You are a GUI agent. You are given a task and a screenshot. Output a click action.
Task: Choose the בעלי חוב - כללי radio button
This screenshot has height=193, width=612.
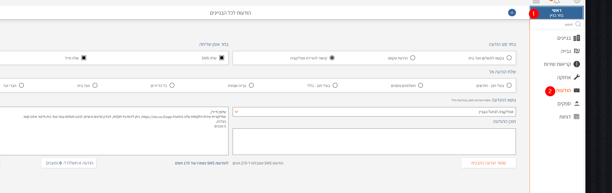point(335,85)
